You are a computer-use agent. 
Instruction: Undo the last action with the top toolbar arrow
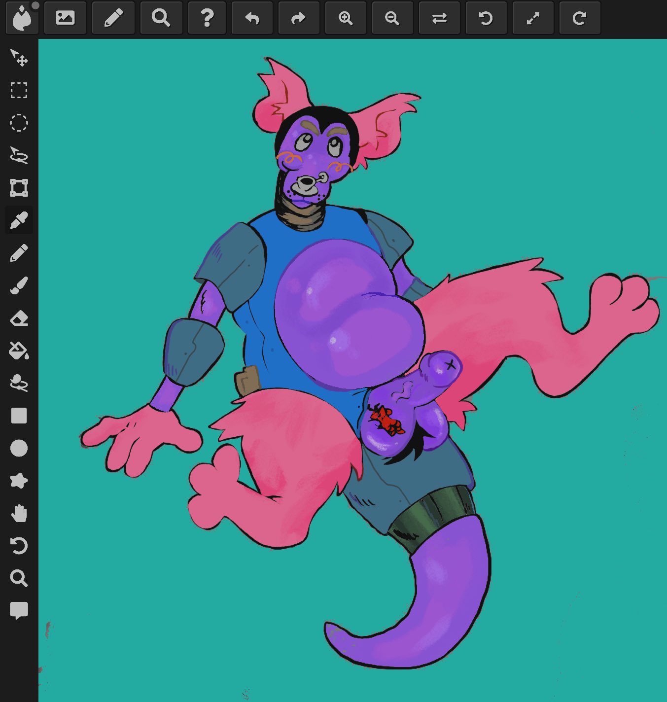tap(252, 18)
